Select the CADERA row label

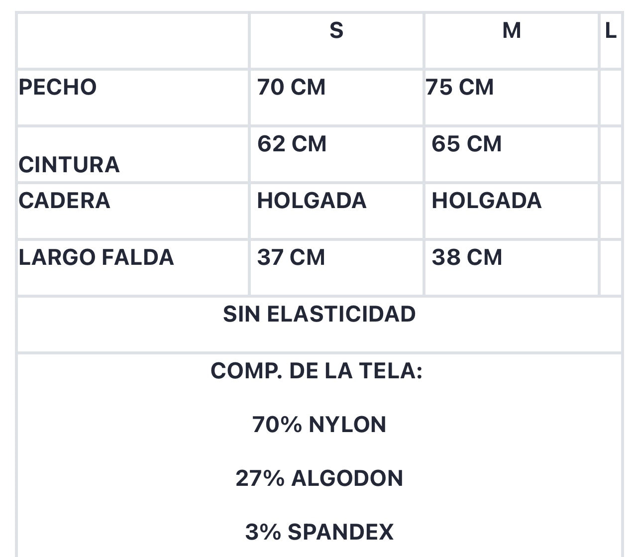tap(65, 201)
